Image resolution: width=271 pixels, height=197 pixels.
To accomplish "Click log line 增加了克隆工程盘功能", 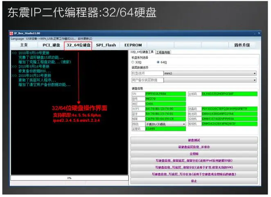I will [45, 62].
